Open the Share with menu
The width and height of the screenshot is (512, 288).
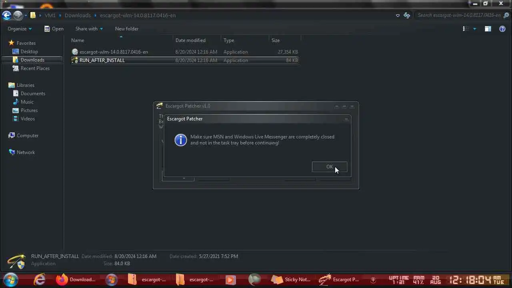89,29
